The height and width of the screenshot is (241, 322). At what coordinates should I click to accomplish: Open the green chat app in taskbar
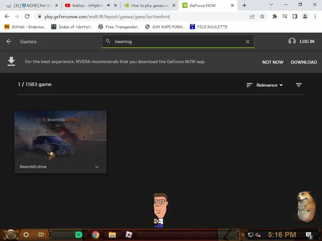pos(79,235)
